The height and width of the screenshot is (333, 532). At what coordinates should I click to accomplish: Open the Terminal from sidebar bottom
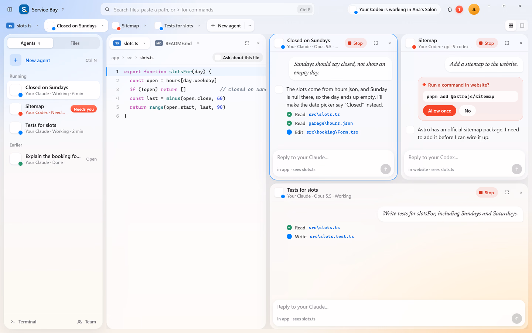(x=24, y=322)
